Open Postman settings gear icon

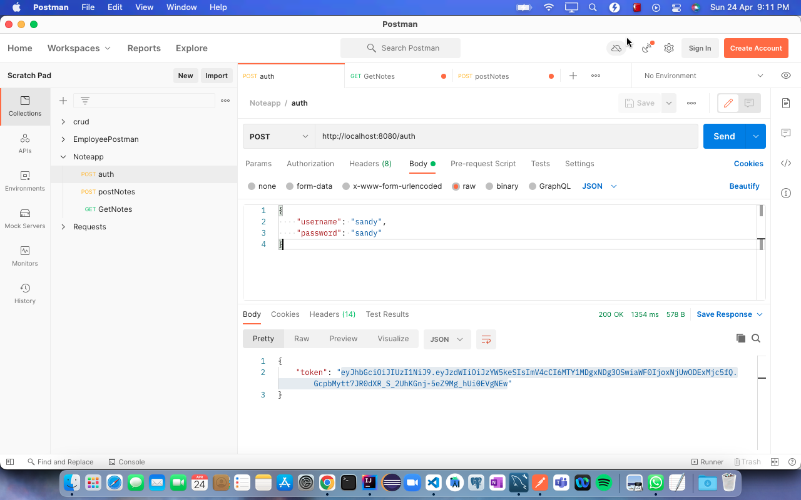(x=669, y=48)
